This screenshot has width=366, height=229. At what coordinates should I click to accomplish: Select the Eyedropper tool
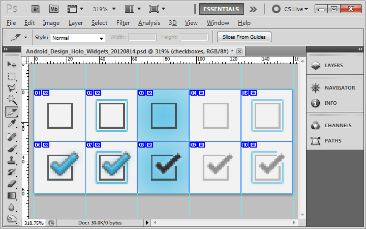11,123
